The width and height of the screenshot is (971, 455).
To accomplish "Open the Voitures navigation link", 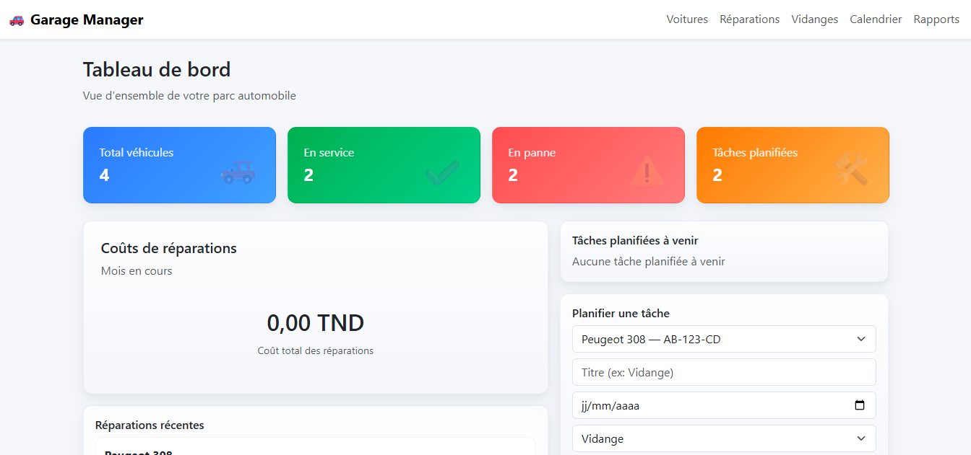I will coord(687,19).
